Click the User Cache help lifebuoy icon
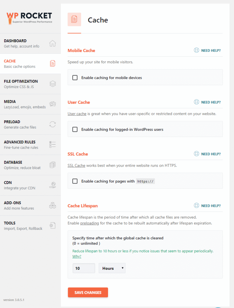This screenshot has width=234, height=308. tap(196, 102)
